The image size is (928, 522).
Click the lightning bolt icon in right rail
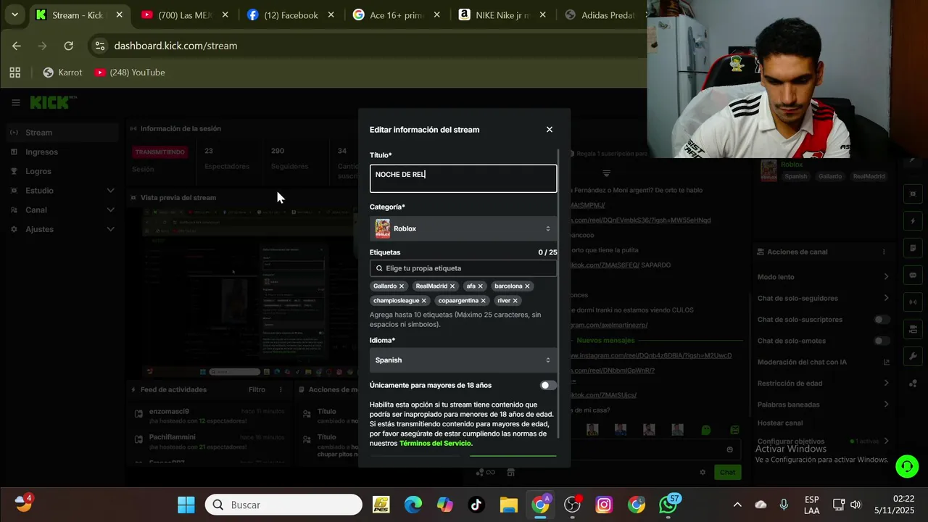[913, 220]
